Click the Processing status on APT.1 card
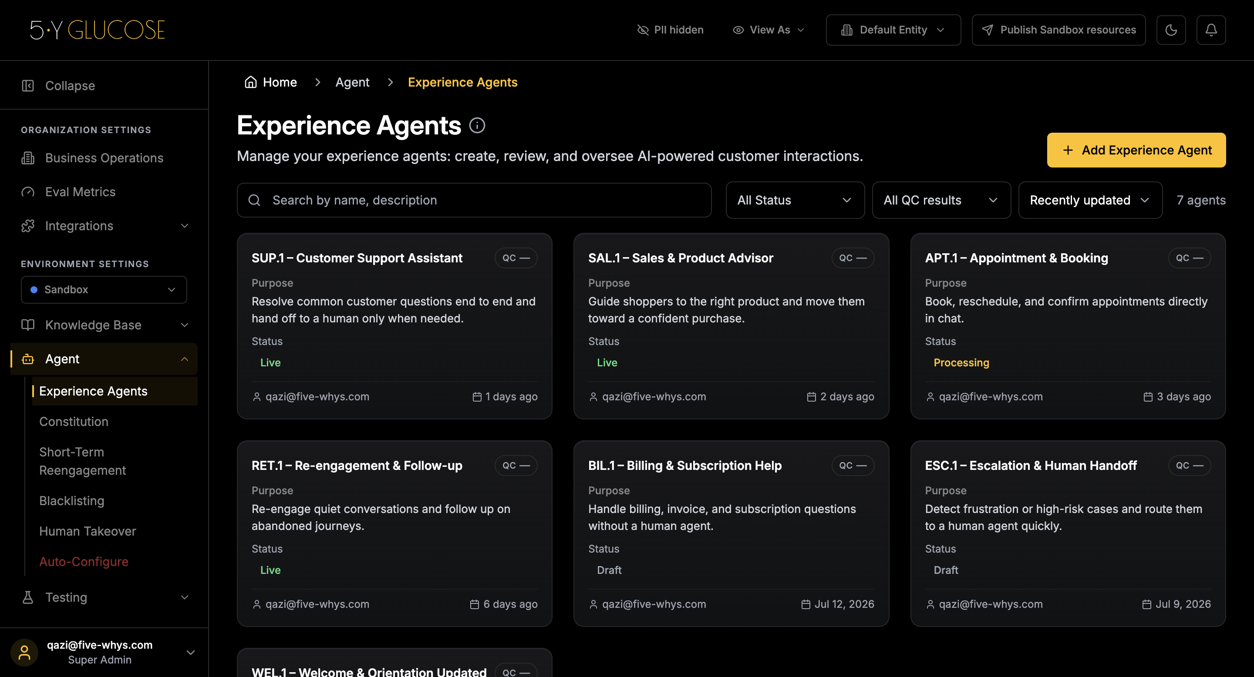This screenshot has width=1254, height=677. 961,362
